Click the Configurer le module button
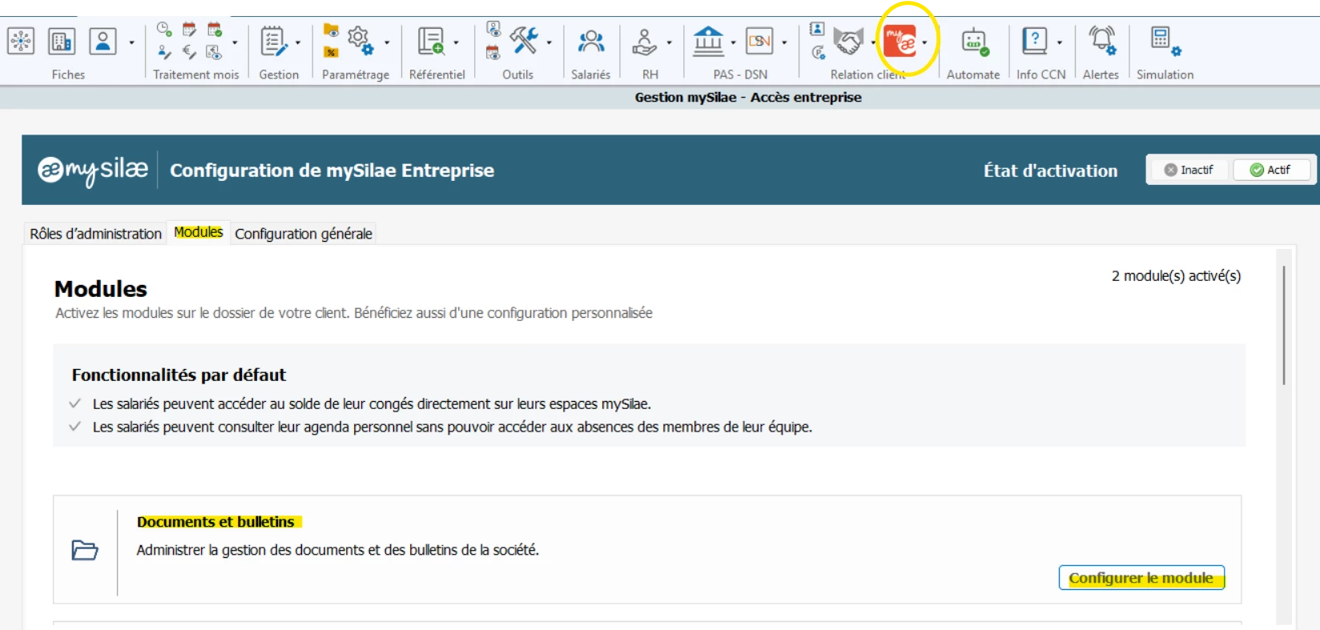 pos(1141,578)
